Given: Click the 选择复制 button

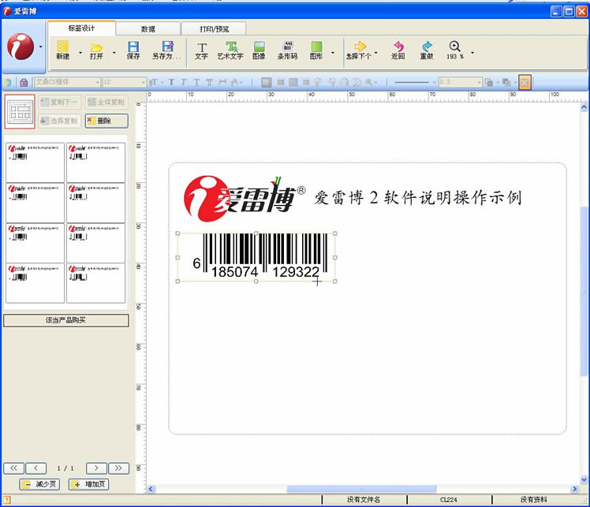Looking at the screenshot, I should tap(60, 121).
